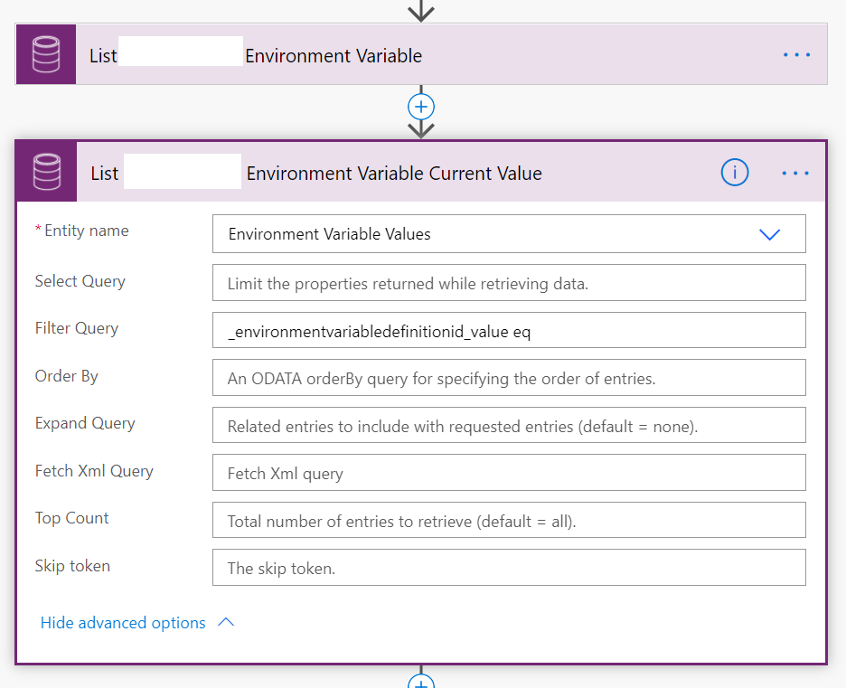
Task: Click the Filter Query label
Action: (77, 328)
